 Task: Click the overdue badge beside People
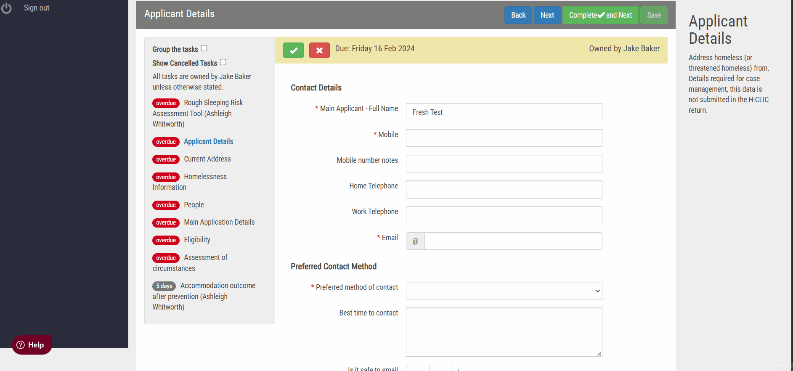(x=166, y=205)
